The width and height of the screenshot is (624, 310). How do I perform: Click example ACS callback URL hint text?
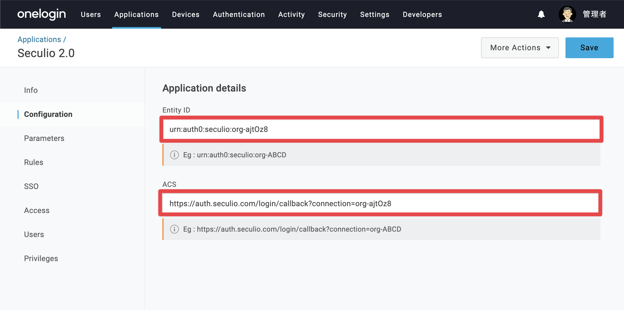(x=299, y=229)
